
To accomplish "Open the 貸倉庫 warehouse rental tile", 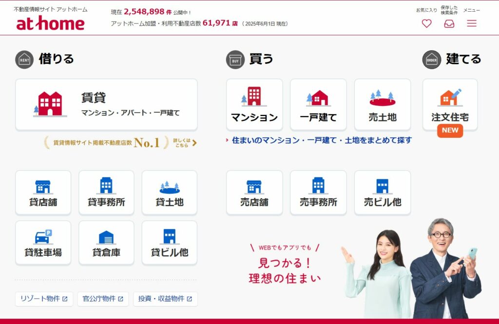I will tap(106, 243).
